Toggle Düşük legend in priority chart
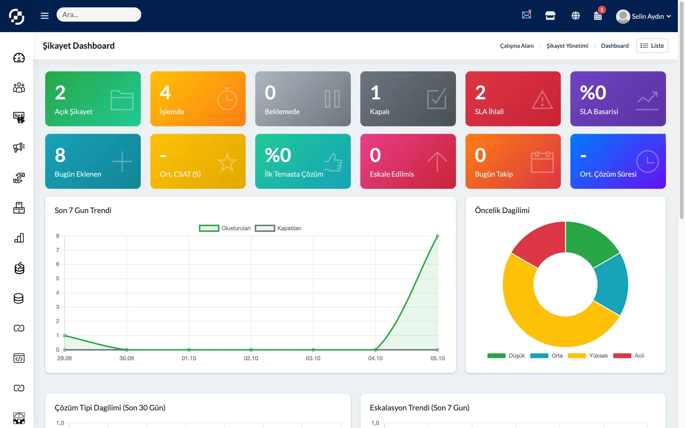 click(506, 356)
